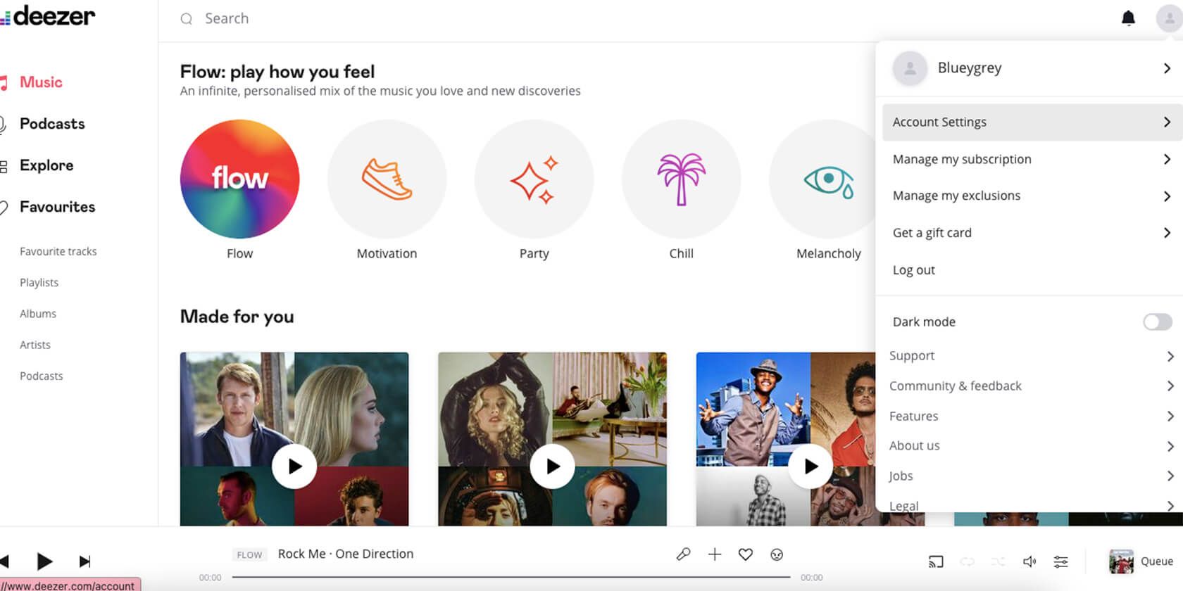Click the profile avatar in top bar
The image size is (1183, 591).
pyautogui.click(x=1170, y=18)
